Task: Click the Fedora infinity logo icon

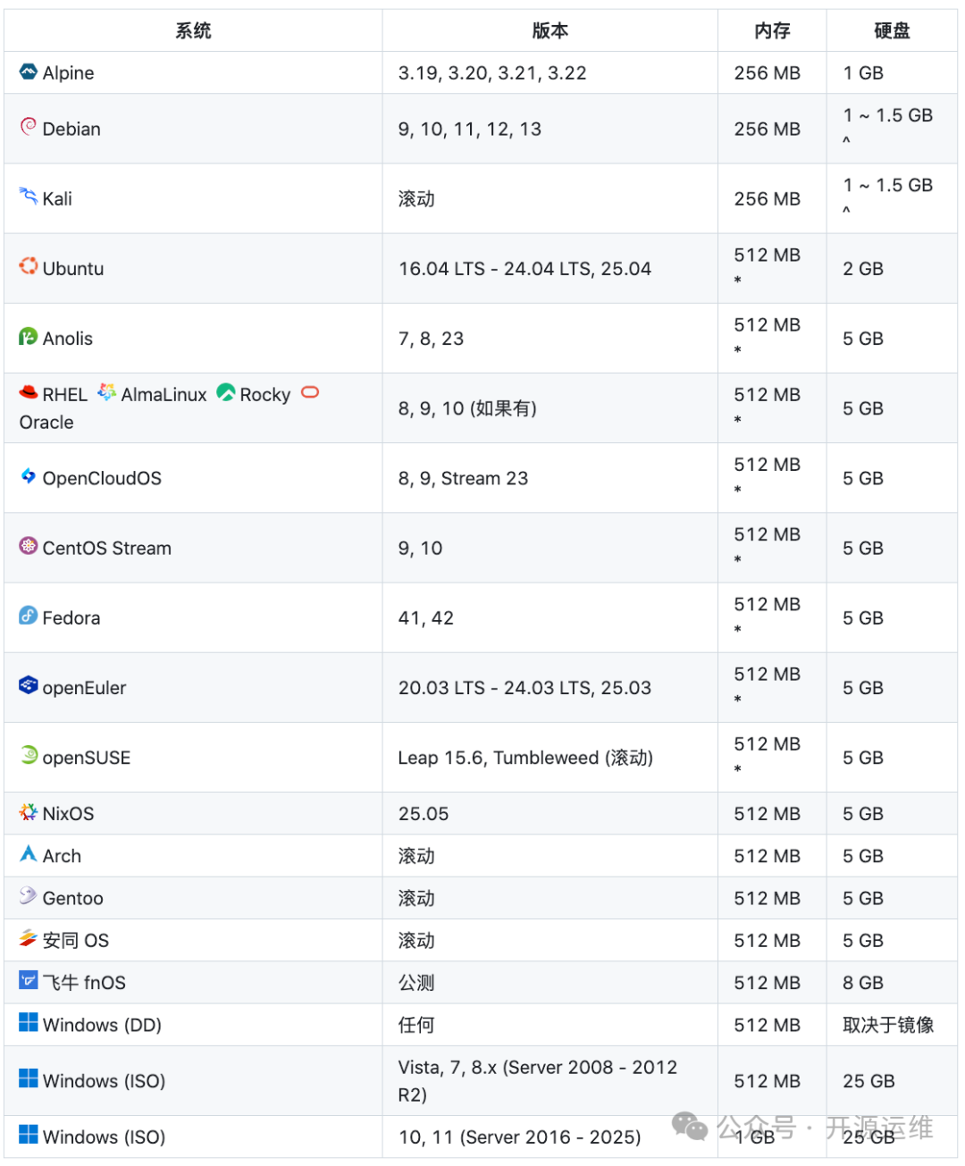Action: [27, 617]
